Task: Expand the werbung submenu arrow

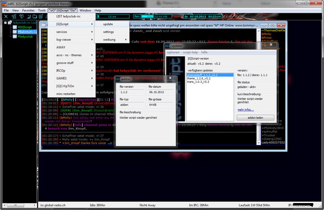Action: click(126, 40)
